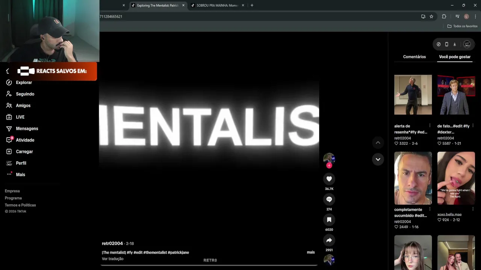Screen dimensions: 481x270
Task: Go back using the arrow beside REACTS SALVOS
Action: tap(8, 71)
